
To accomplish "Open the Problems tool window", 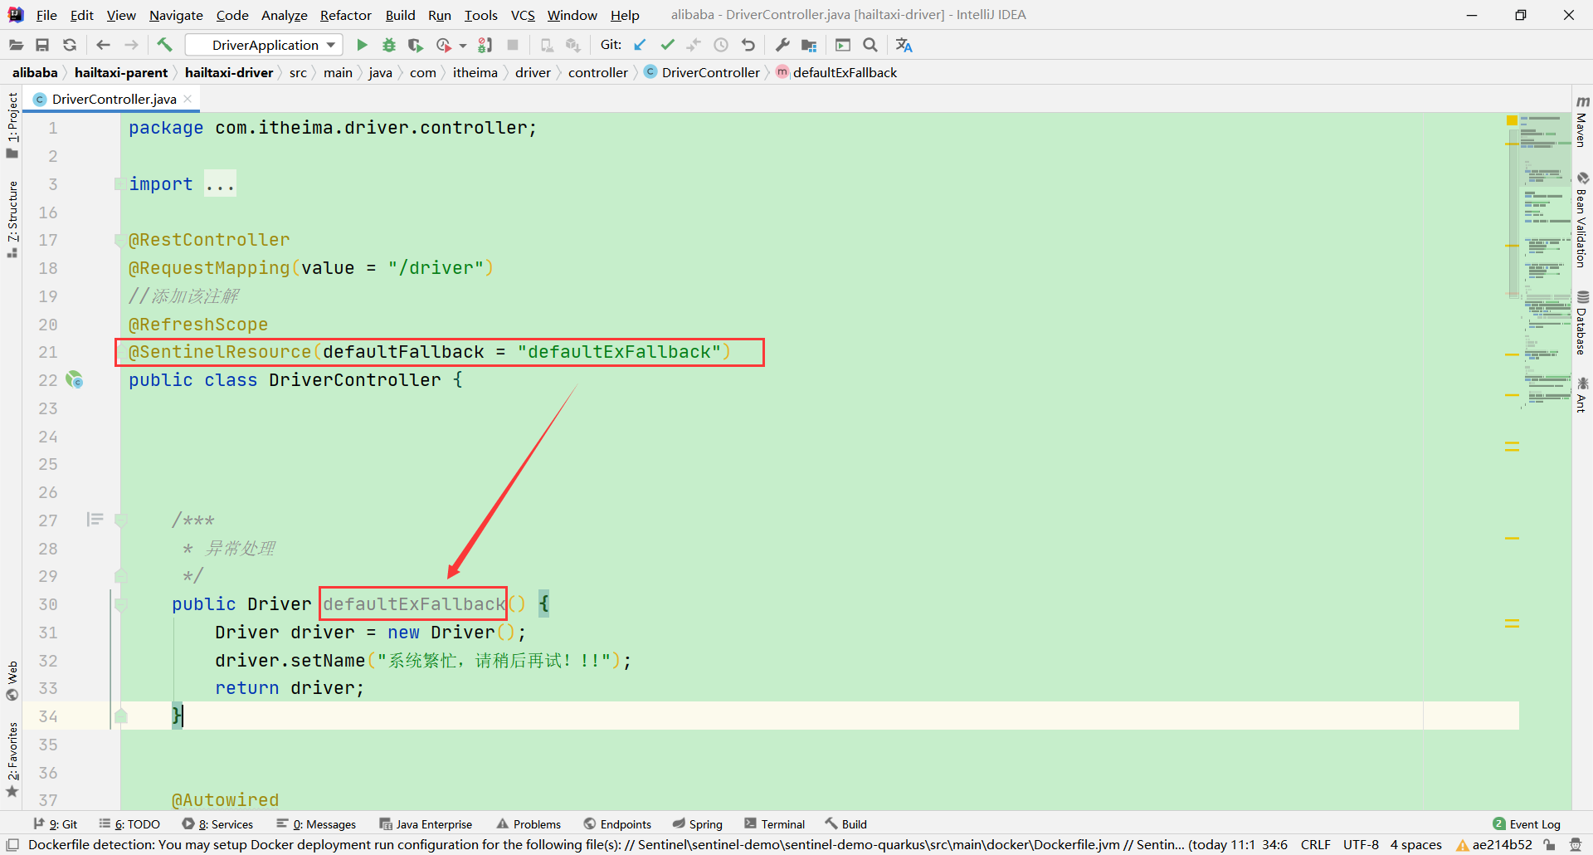I will 529,824.
